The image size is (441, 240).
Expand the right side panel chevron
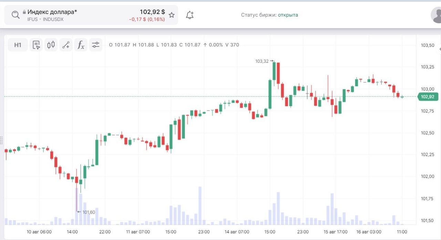point(440,50)
